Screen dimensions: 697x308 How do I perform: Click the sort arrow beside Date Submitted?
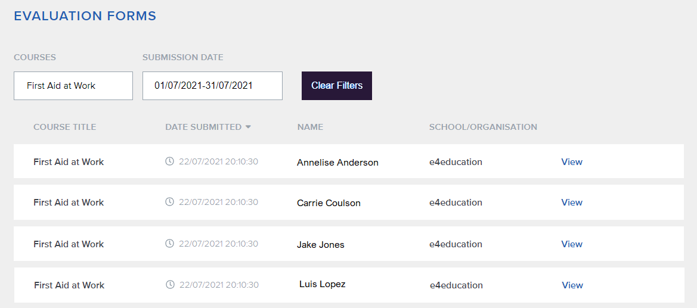click(x=248, y=127)
